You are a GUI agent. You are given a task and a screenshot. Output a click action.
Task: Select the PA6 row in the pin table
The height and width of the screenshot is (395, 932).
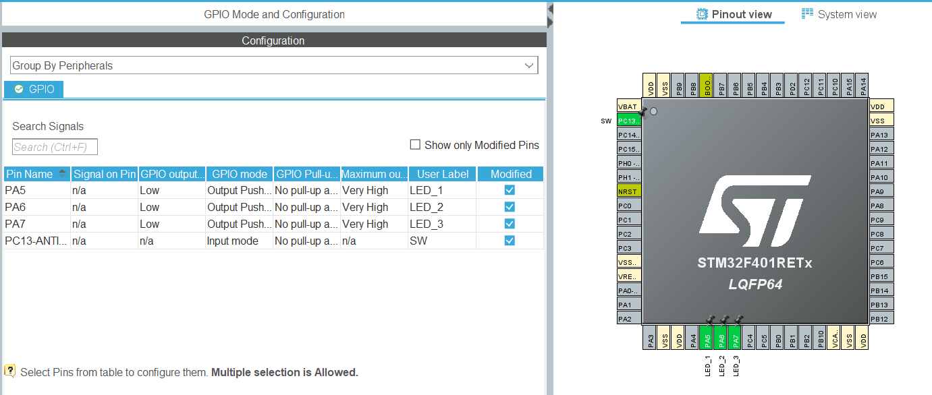[x=273, y=207]
